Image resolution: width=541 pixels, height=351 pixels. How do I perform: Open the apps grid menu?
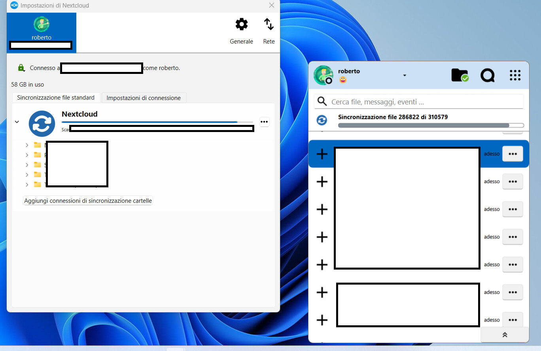[x=515, y=75]
